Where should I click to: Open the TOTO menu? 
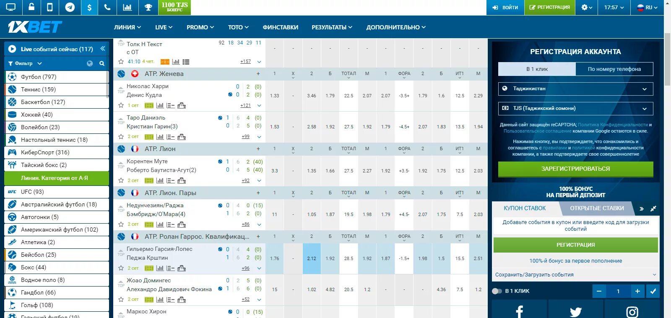(x=238, y=27)
